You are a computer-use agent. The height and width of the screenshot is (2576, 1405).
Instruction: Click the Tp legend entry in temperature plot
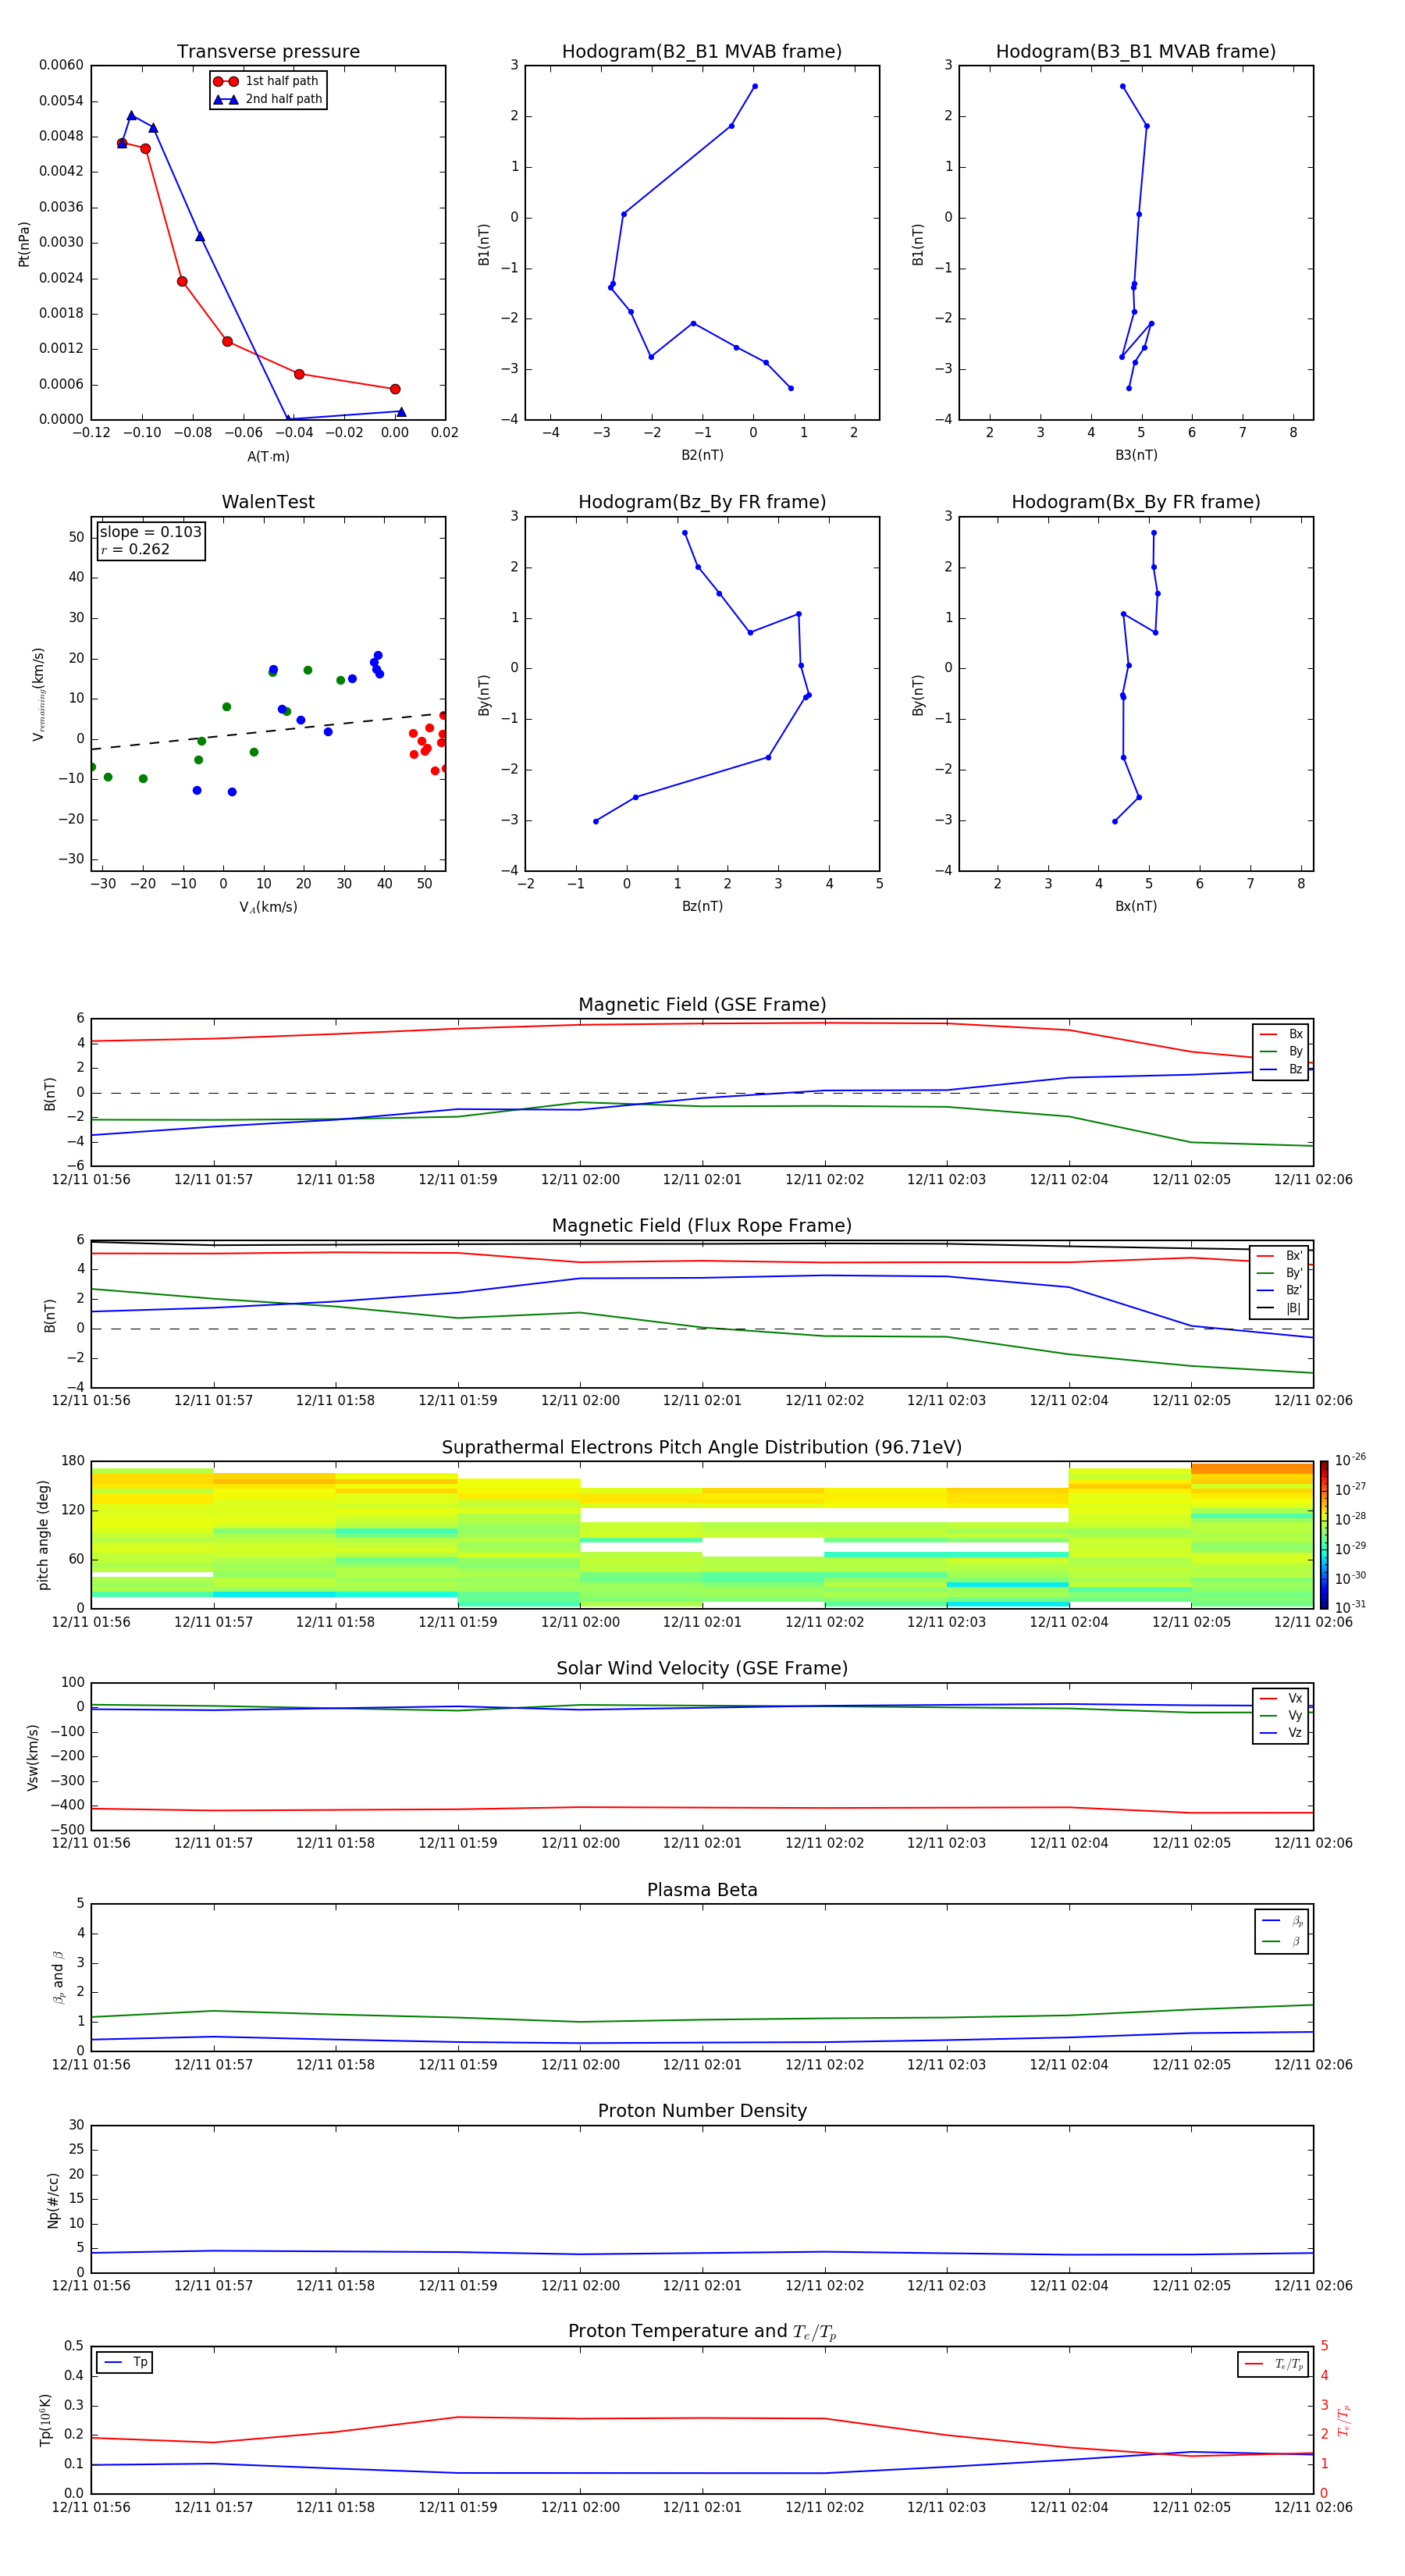(x=125, y=2362)
